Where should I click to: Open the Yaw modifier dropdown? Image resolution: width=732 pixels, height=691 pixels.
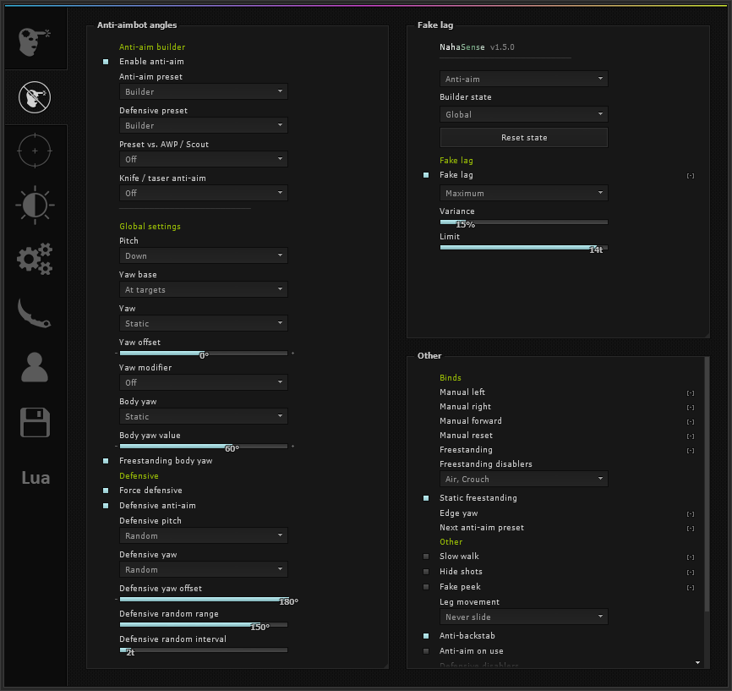(x=204, y=382)
